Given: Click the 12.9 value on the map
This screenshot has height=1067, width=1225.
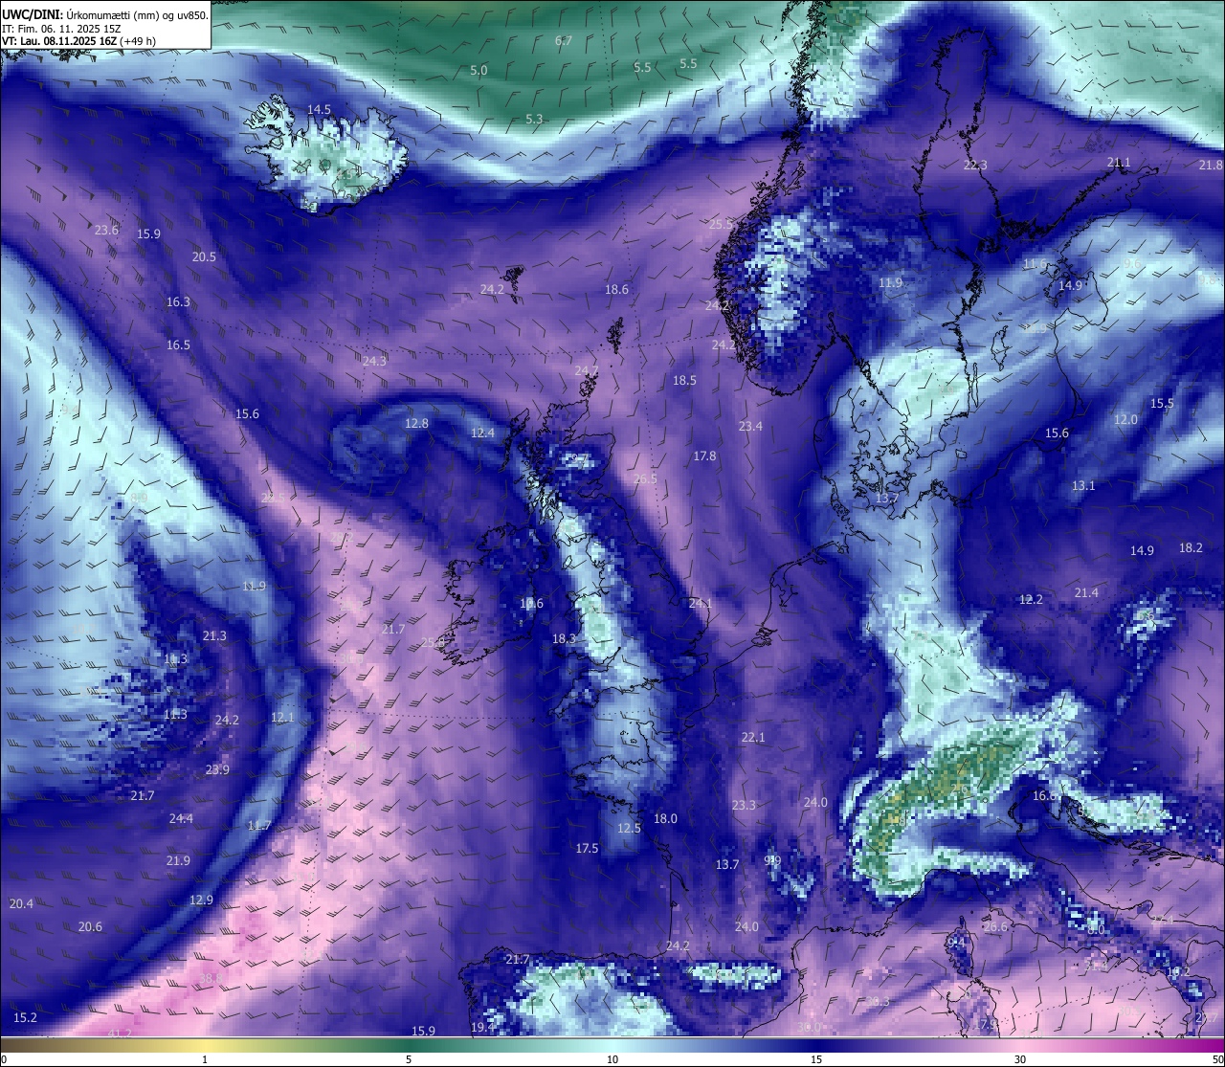Looking at the screenshot, I should 201,900.
